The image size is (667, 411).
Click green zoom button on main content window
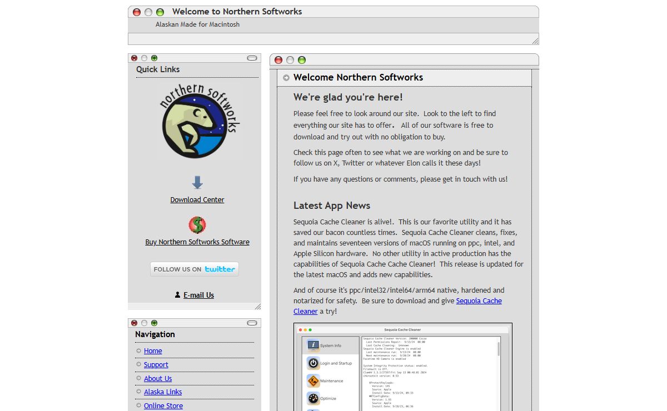(x=301, y=60)
